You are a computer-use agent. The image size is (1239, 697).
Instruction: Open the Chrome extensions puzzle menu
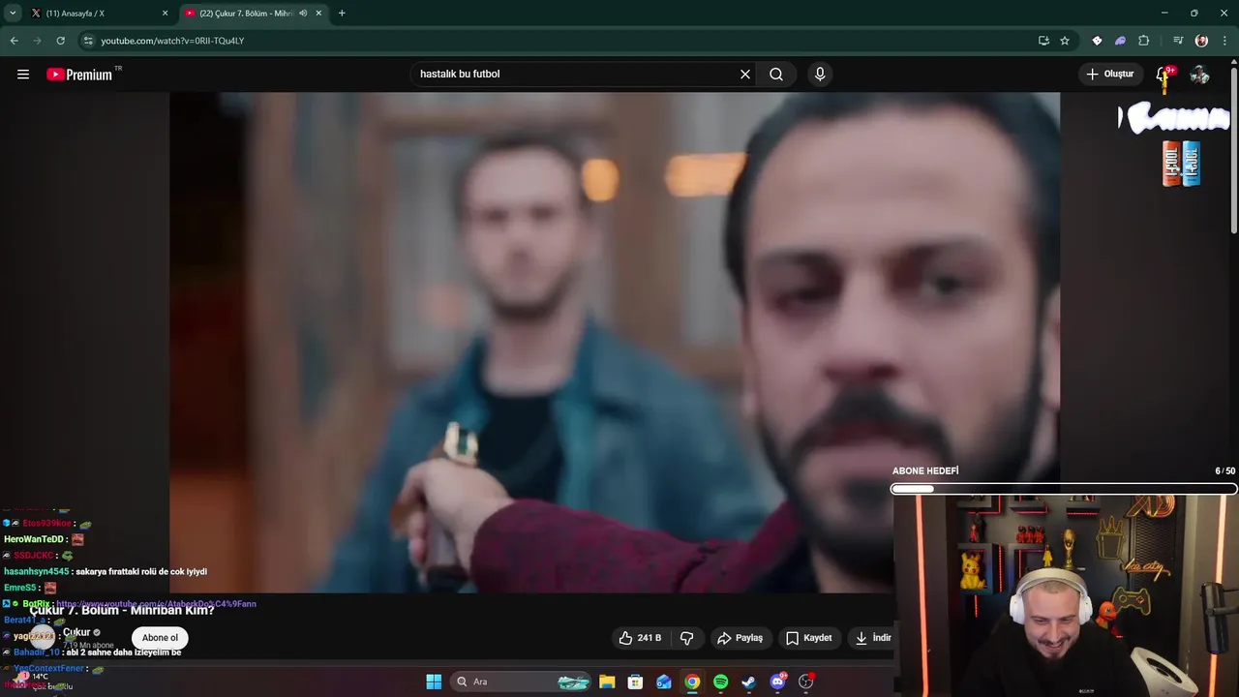click(x=1143, y=41)
